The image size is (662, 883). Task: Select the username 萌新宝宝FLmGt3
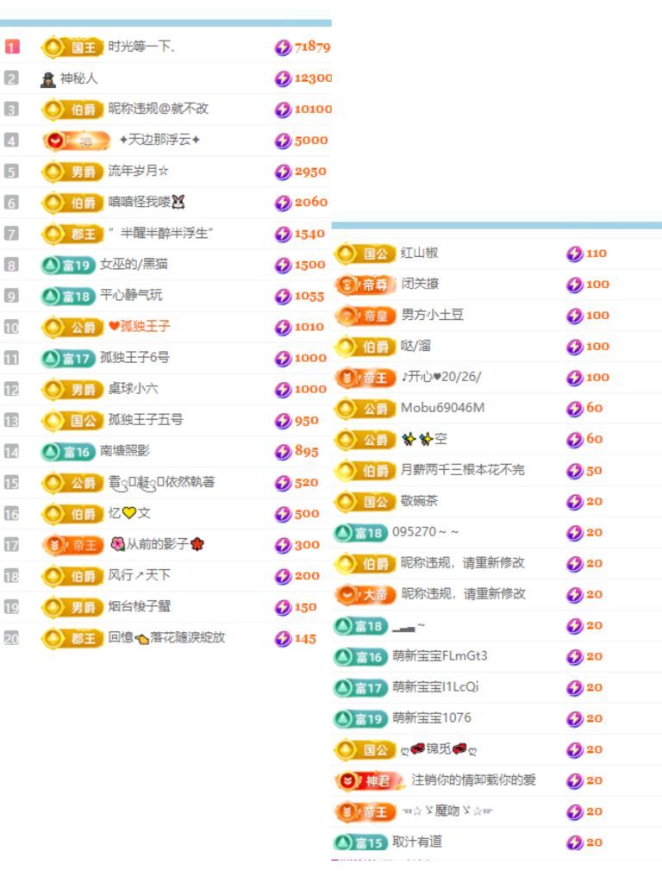tap(440, 656)
